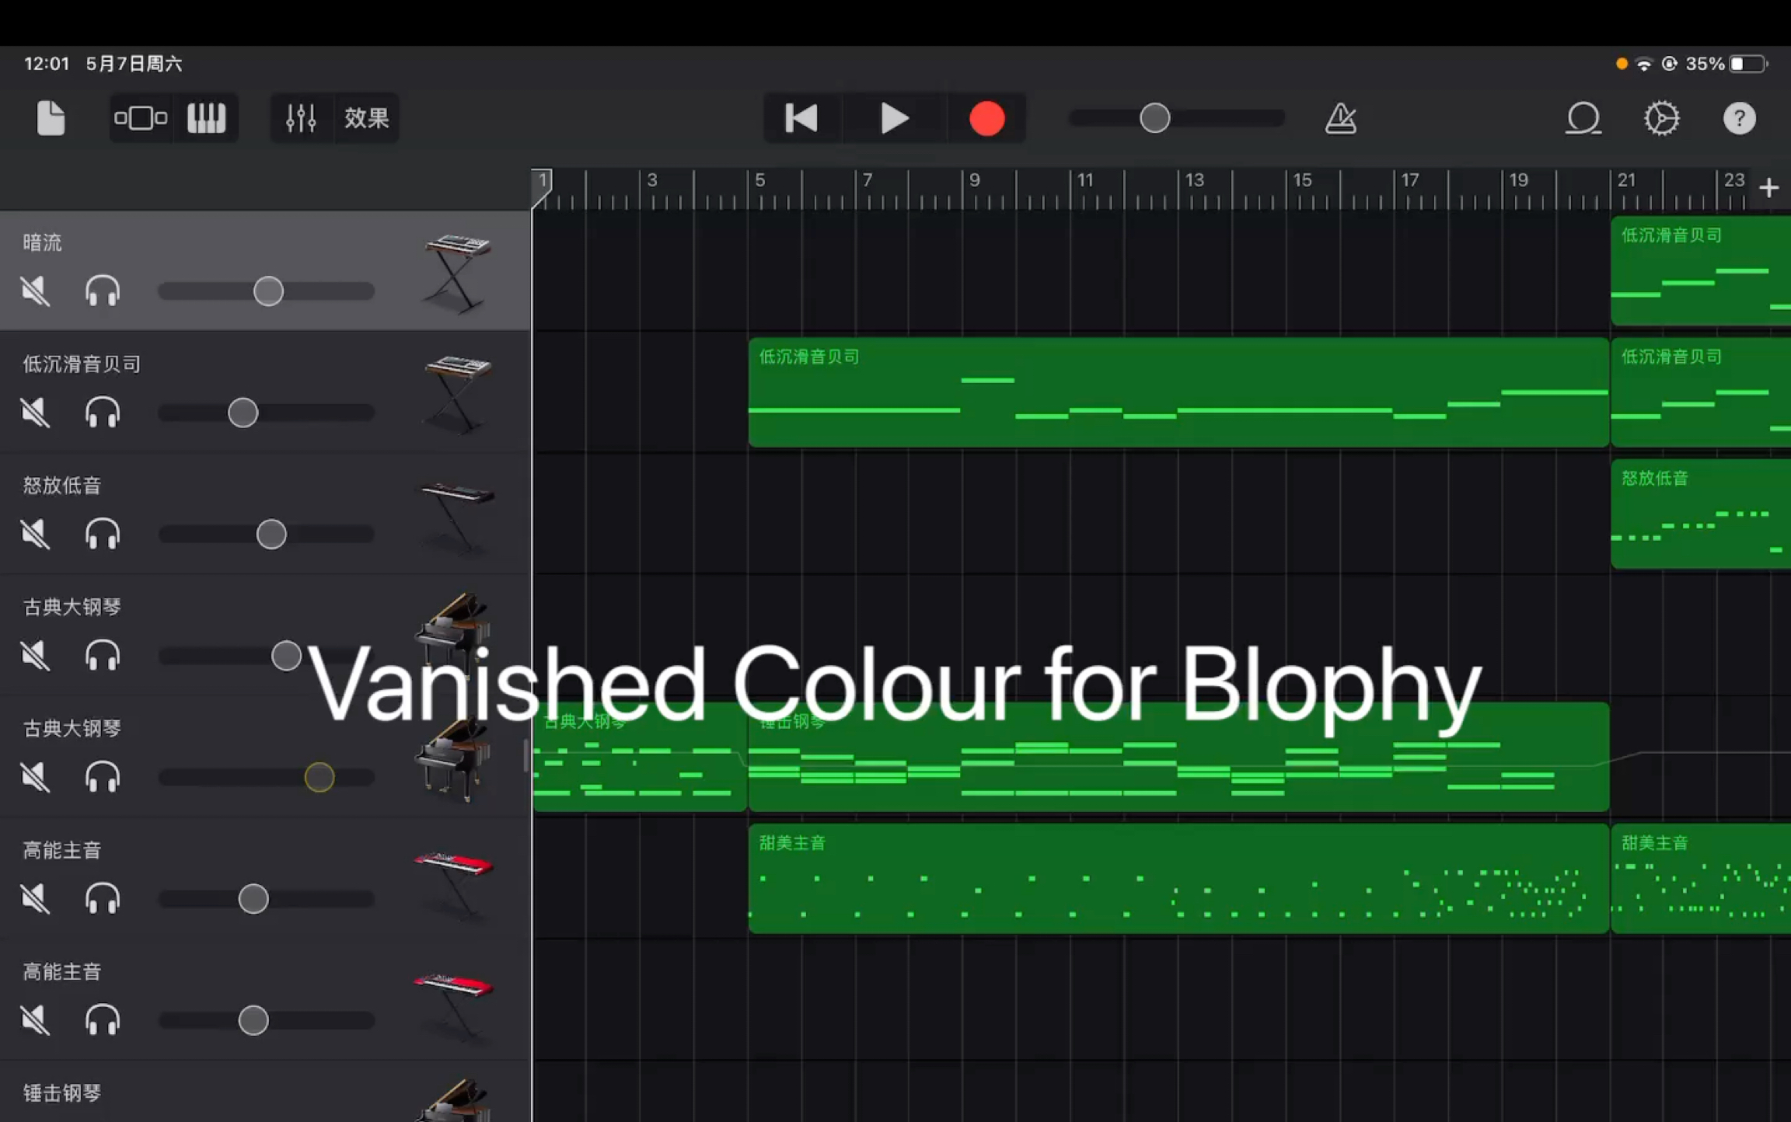Adjust the 怒放低音 track volume slider

pos(266,534)
